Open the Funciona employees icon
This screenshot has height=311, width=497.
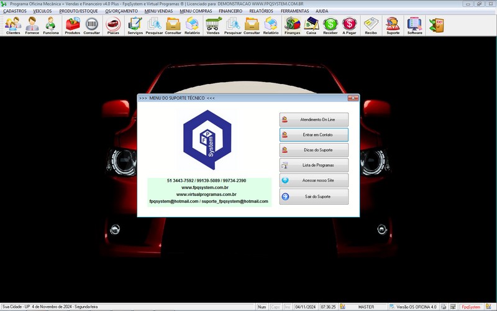pyautogui.click(x=51, y=26)
